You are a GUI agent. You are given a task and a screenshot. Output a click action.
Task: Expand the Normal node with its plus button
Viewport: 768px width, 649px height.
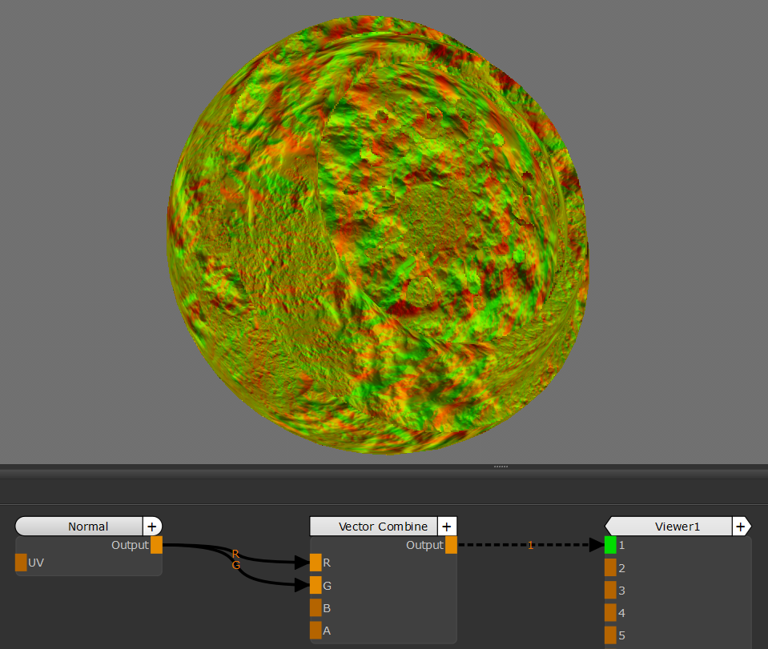click(152, 526)
